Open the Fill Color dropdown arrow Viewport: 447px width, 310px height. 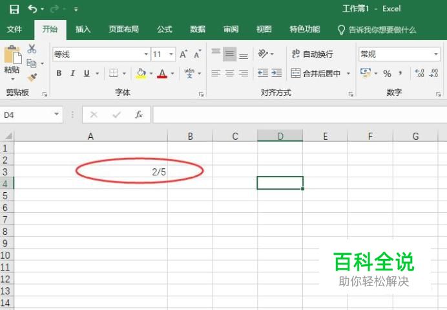[151, 73]
